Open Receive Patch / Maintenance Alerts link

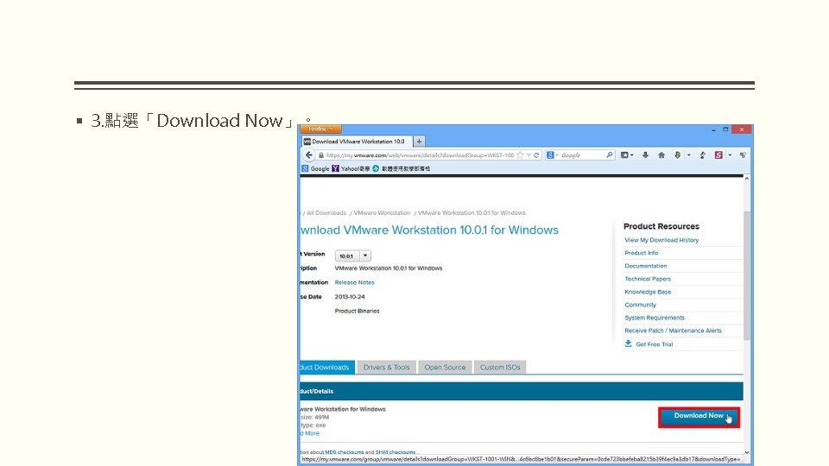(673, 331)
